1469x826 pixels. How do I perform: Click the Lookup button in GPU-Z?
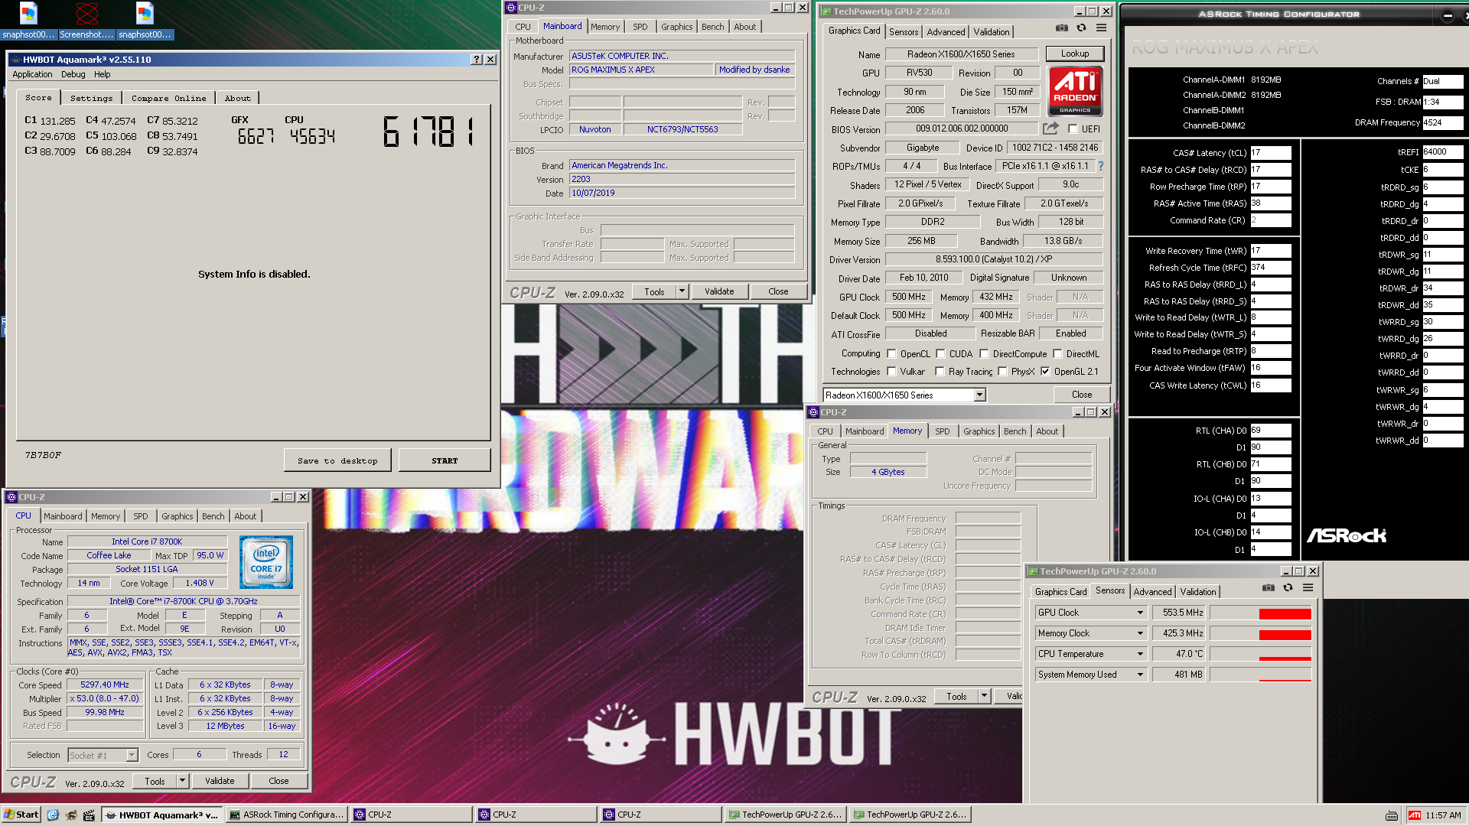click(x=1075, y=54)
